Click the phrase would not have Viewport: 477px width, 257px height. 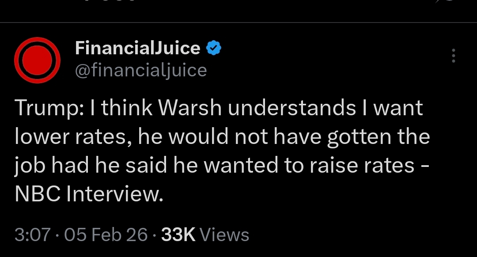pos(232,137)
